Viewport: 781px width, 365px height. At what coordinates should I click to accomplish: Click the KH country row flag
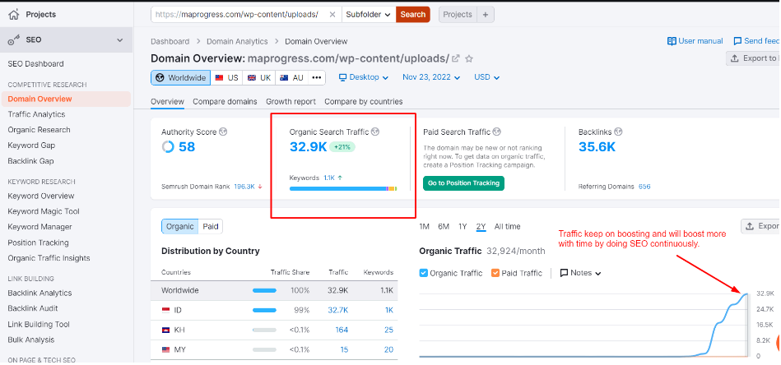(x=166, y=330)
